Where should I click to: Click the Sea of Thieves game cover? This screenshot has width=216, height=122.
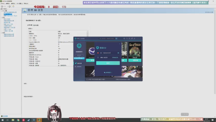coord(135,50)
